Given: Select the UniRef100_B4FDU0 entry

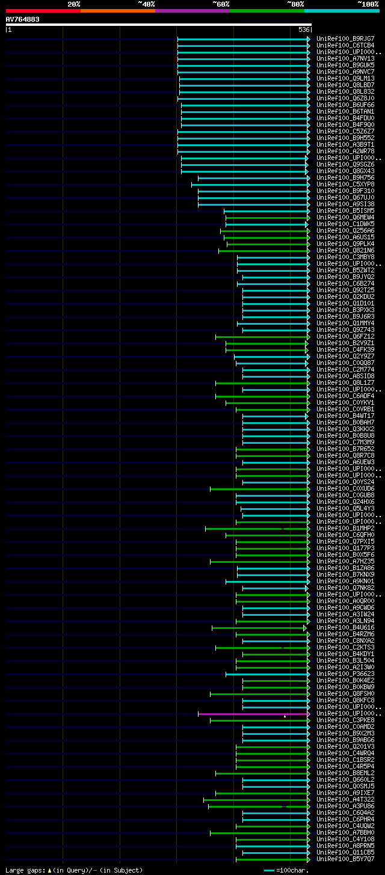Looking at the screenshot, I should coord(345,118).
